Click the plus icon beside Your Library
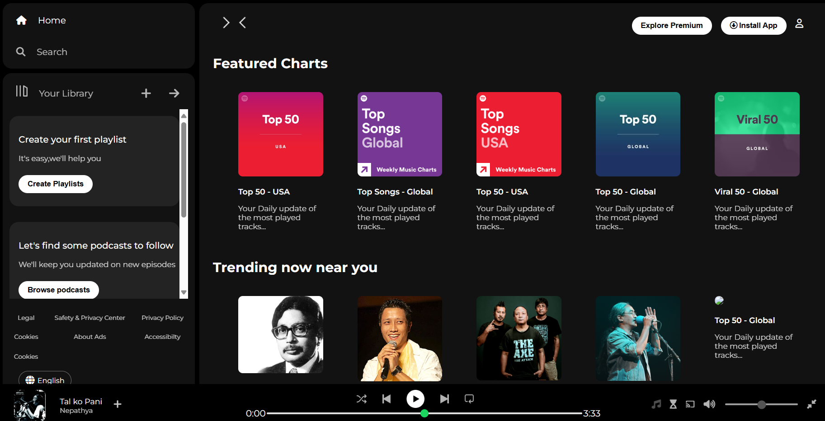825x421 pixels. [x=146, y=93]
